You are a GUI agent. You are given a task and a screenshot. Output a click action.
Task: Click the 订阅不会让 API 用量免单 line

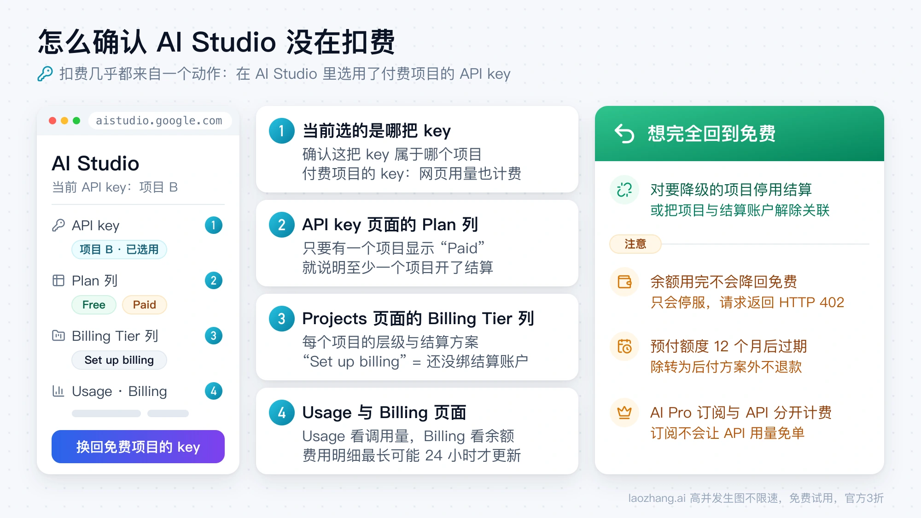click(728, 433)
